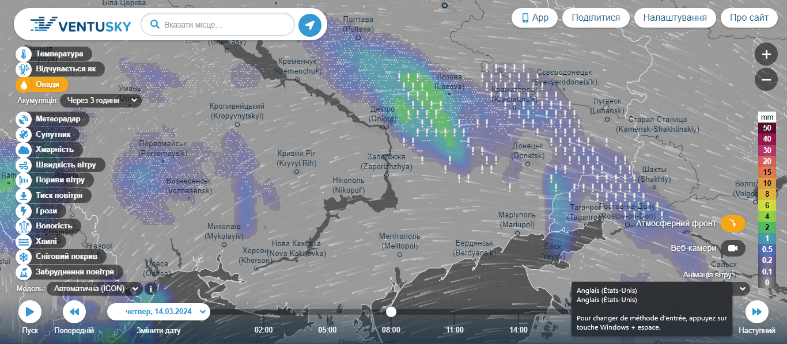Image resolution: width=787 pixels, height=344 pixels.
Task: Click the Поділитися share button
Action: 596,18
